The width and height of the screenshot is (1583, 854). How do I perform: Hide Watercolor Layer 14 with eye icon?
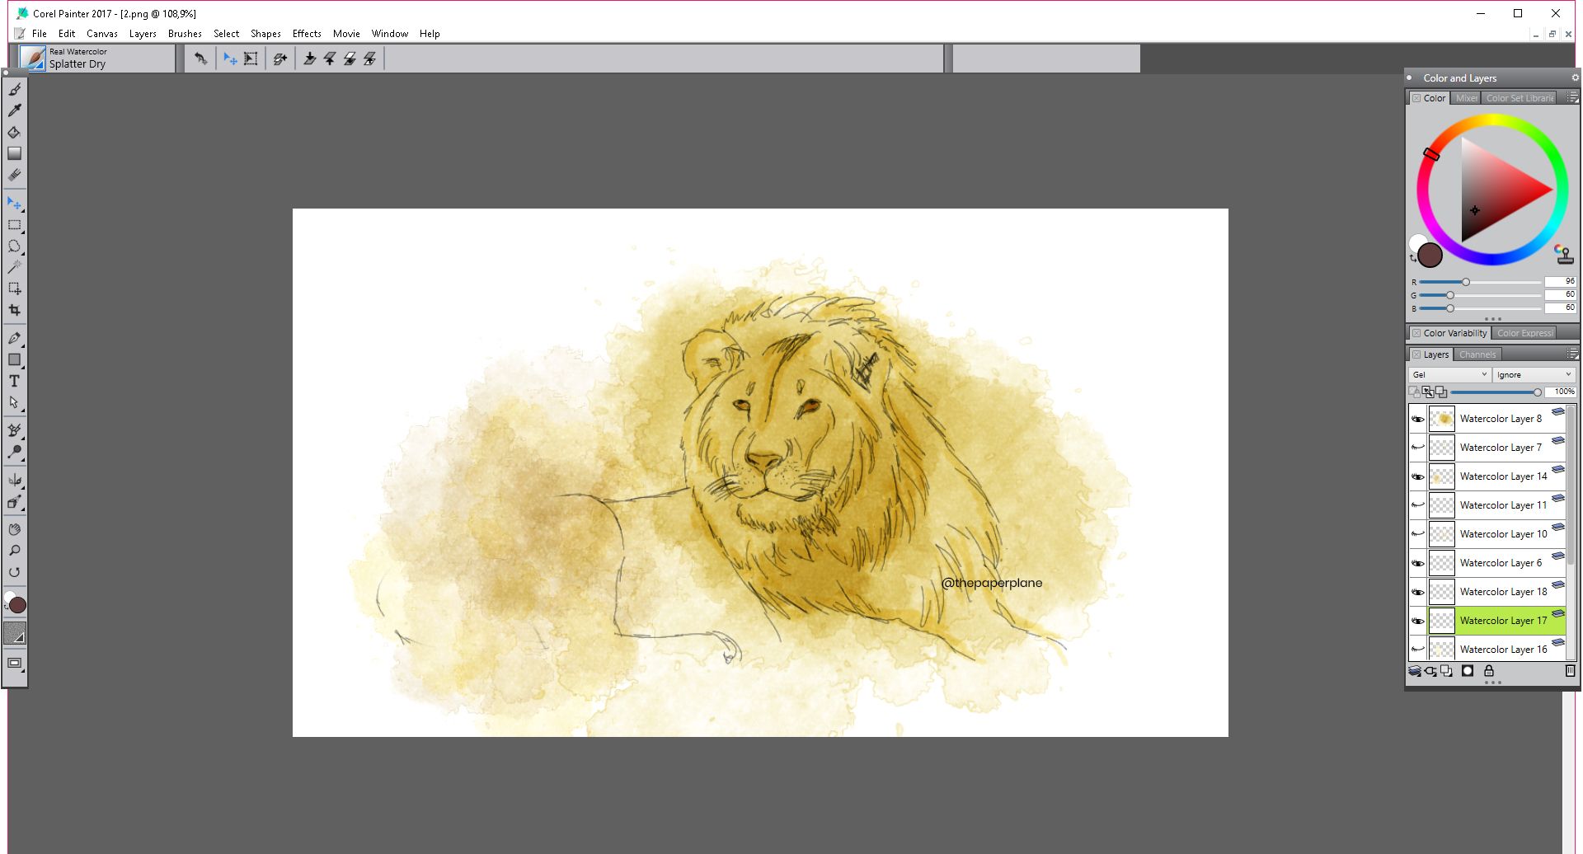tap(1417, 476)
